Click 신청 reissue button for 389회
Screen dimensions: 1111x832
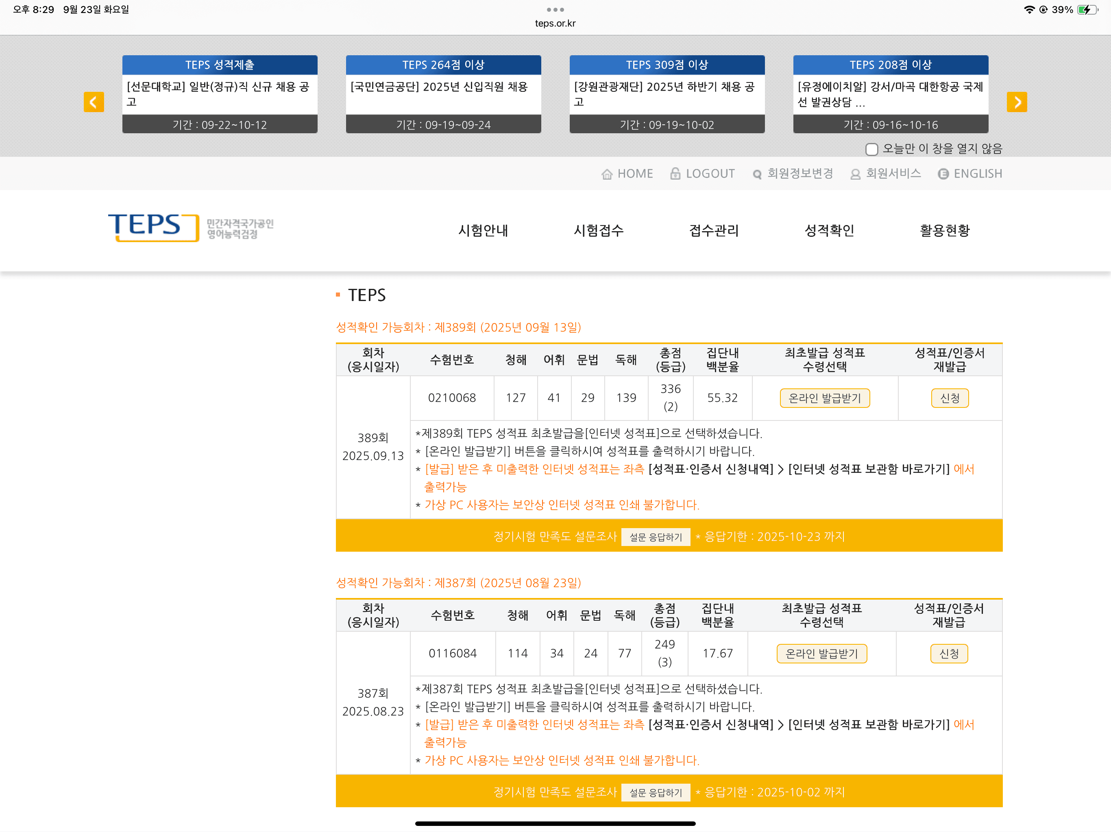949,398
